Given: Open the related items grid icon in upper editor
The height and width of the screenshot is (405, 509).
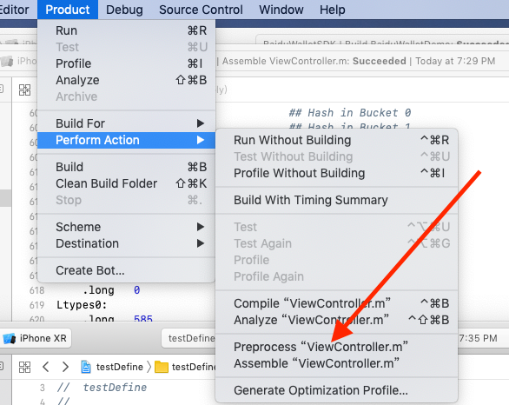Looking at the screenshot, I should [x=24, y=90].
